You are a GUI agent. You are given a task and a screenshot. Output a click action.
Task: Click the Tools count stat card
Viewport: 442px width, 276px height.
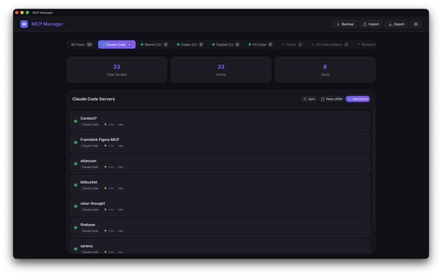(x=325, y=70)
